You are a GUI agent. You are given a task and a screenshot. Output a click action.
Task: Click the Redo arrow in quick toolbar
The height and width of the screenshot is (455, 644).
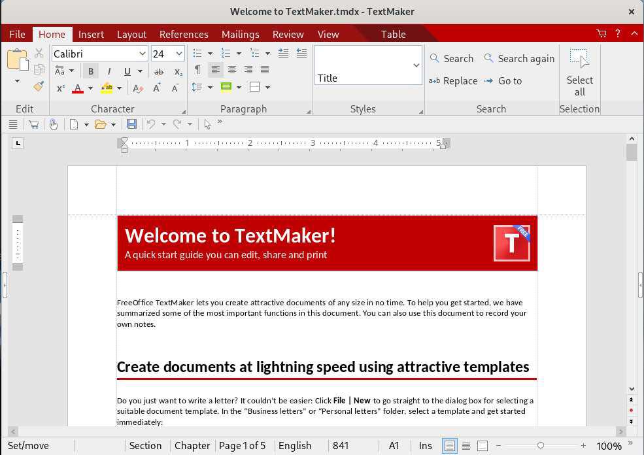click(x=177, y=124)
